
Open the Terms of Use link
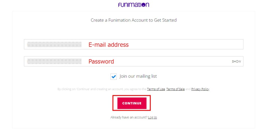tap(156, 89)
